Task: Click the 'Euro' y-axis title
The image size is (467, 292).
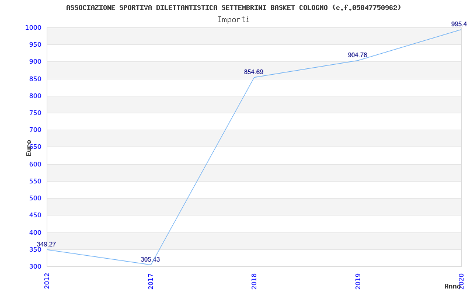Action: [x=29, y=148]
